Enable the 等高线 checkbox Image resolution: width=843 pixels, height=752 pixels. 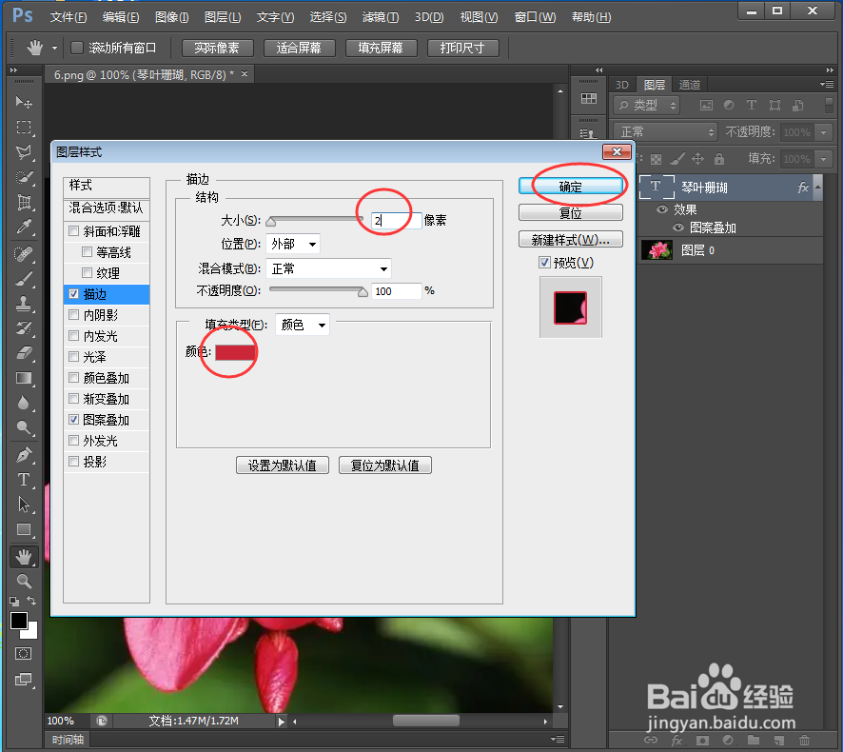coord(88,251)
